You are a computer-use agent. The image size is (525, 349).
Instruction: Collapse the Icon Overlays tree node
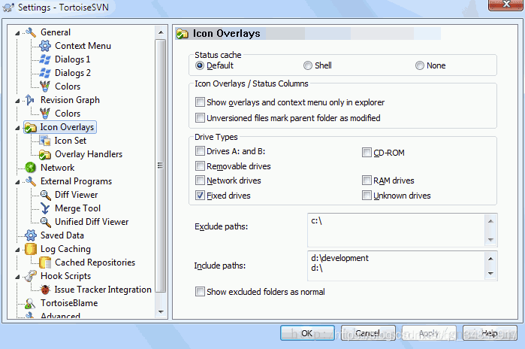tap(17, 128)
